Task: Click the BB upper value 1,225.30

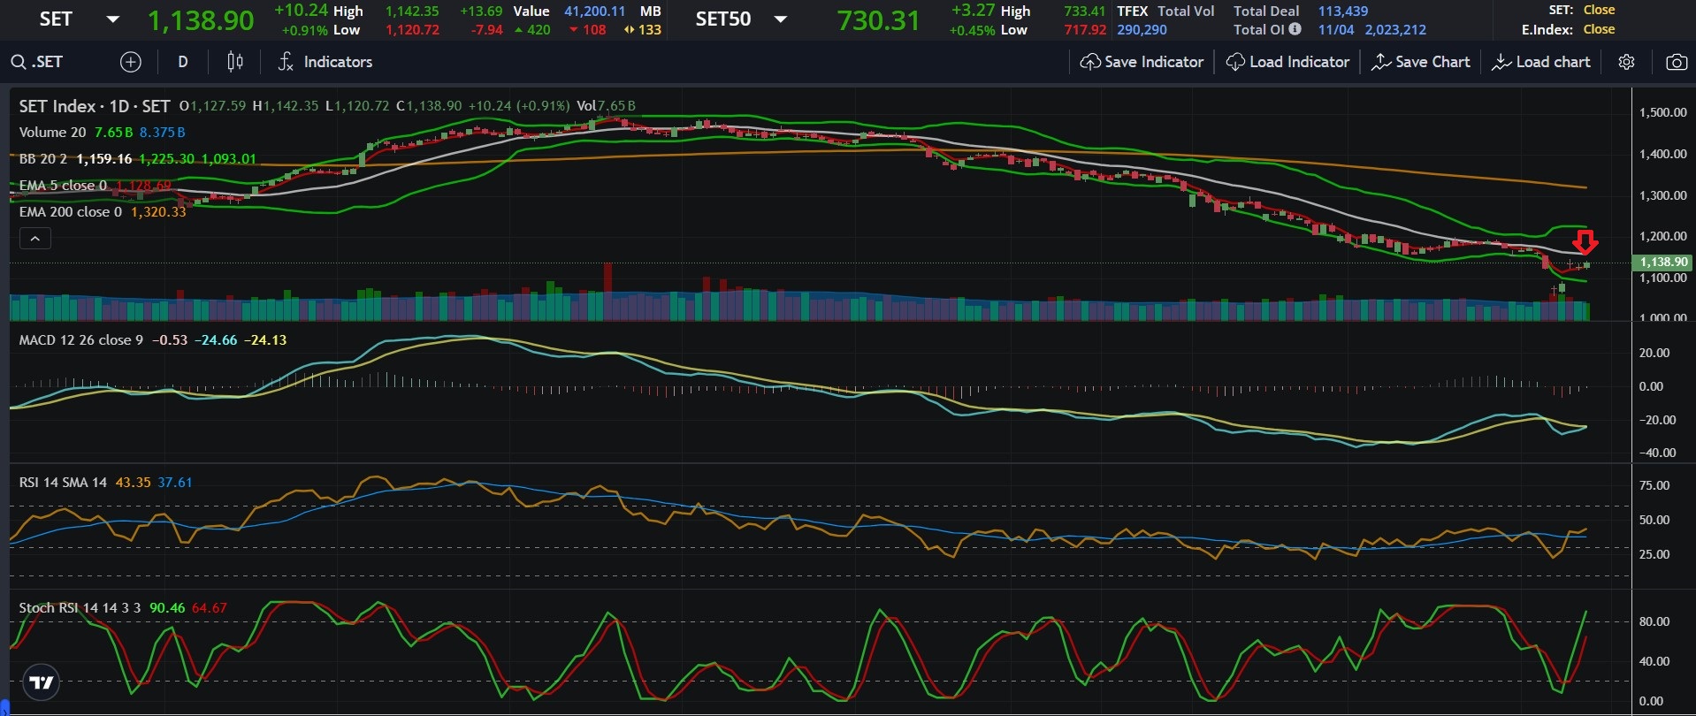Action: point(166,159)
